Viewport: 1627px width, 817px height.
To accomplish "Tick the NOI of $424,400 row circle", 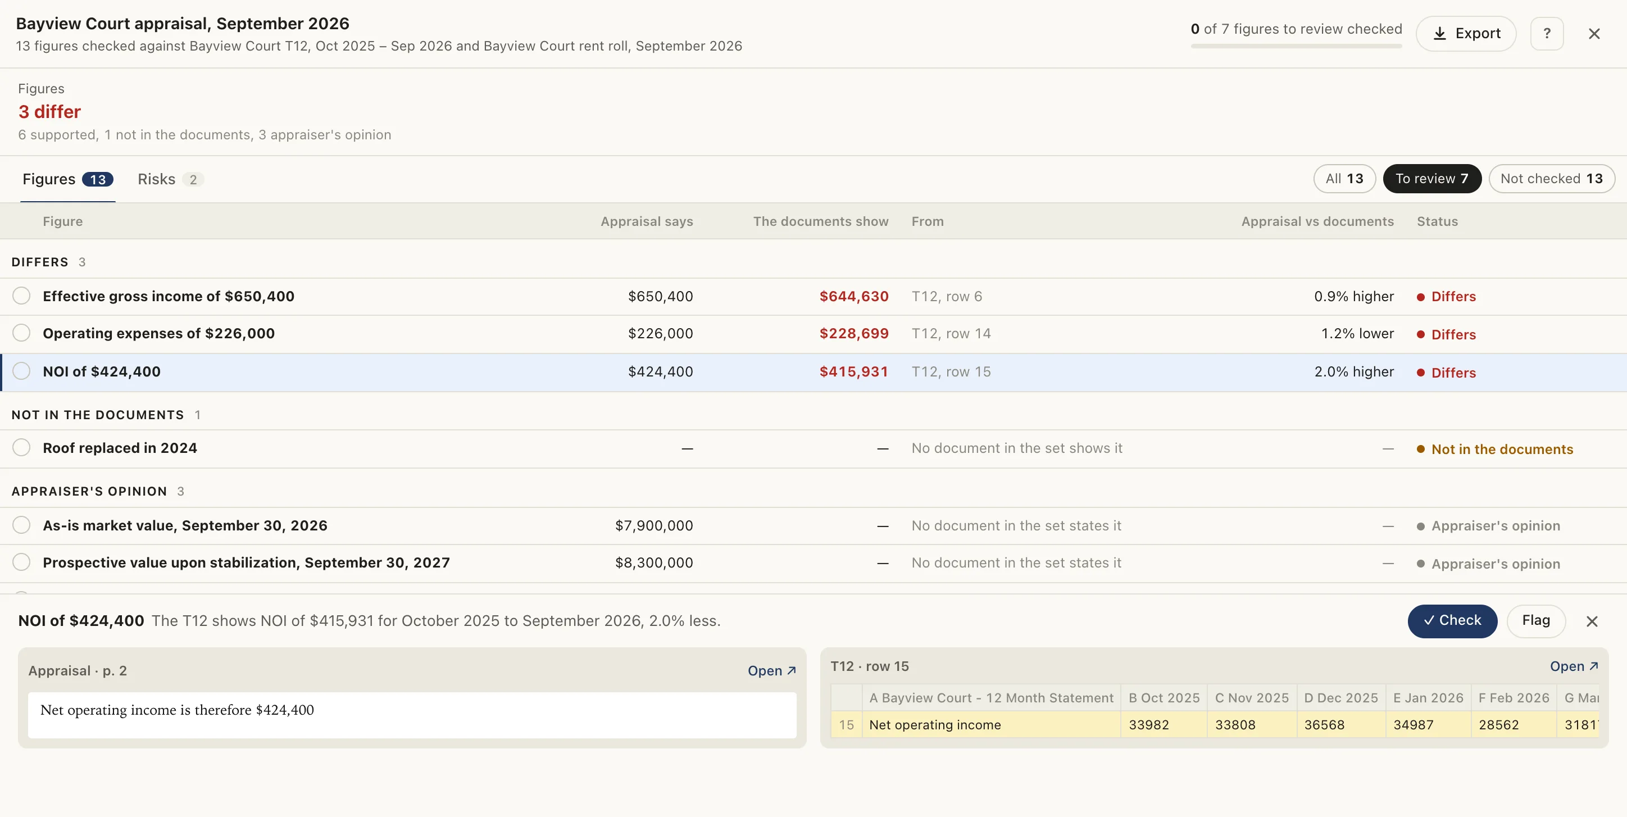I will pos(21,371).
